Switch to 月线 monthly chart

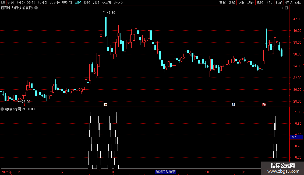click(x=96, y=2)
